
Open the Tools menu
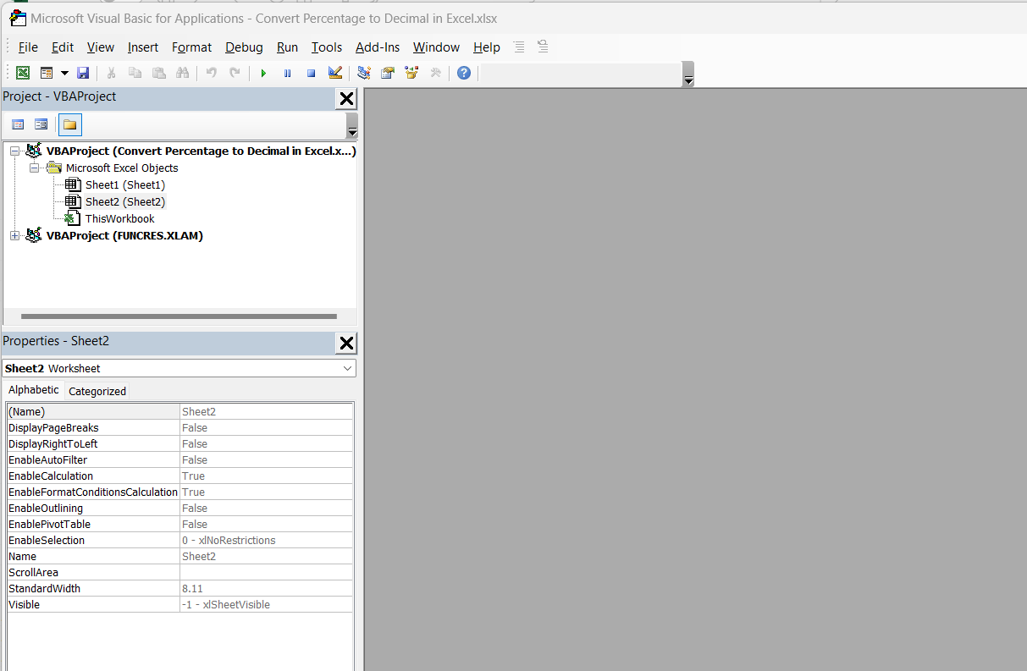pos(327,47)
